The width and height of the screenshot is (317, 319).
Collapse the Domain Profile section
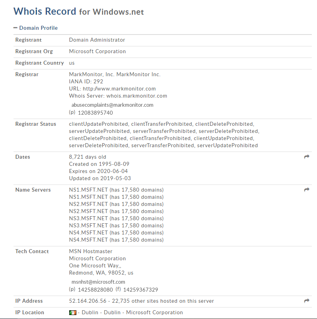pos(16,28)
